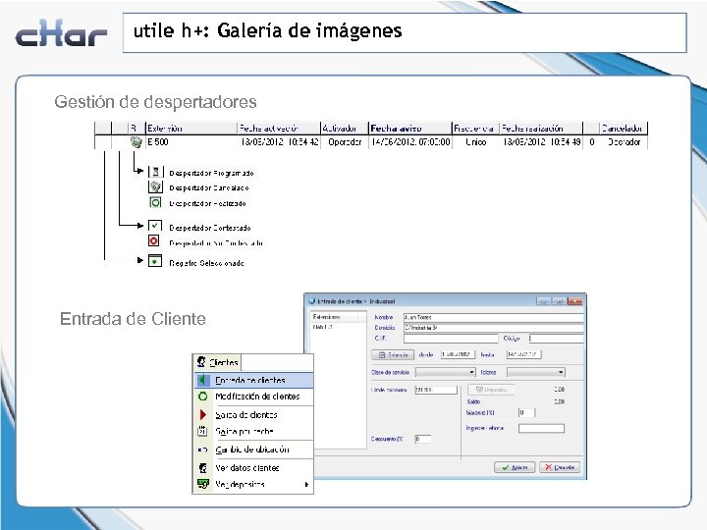
Task: Click the red arrow Salida de clientes icon
Action: (x=202, y=414)
